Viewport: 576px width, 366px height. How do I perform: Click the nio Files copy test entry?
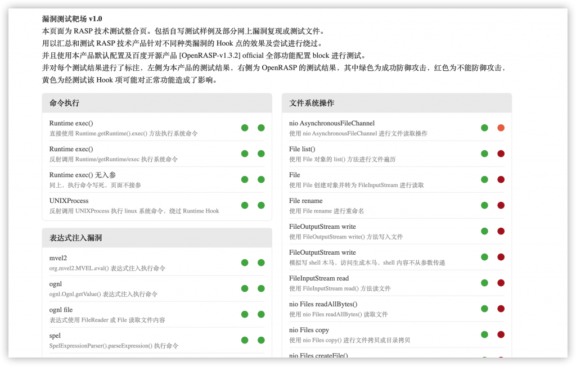coord(309,330)
